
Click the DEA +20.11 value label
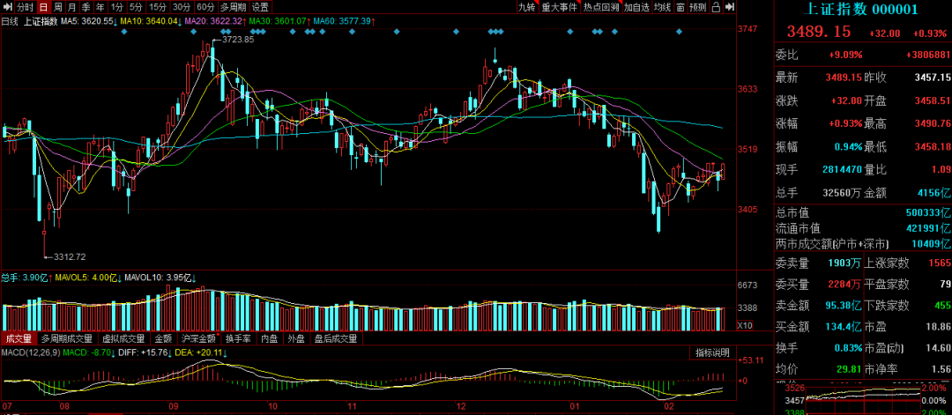tap(201, 352)
